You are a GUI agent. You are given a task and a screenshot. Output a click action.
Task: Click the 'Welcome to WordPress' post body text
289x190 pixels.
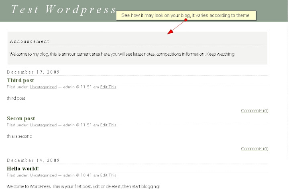(83, 186)
